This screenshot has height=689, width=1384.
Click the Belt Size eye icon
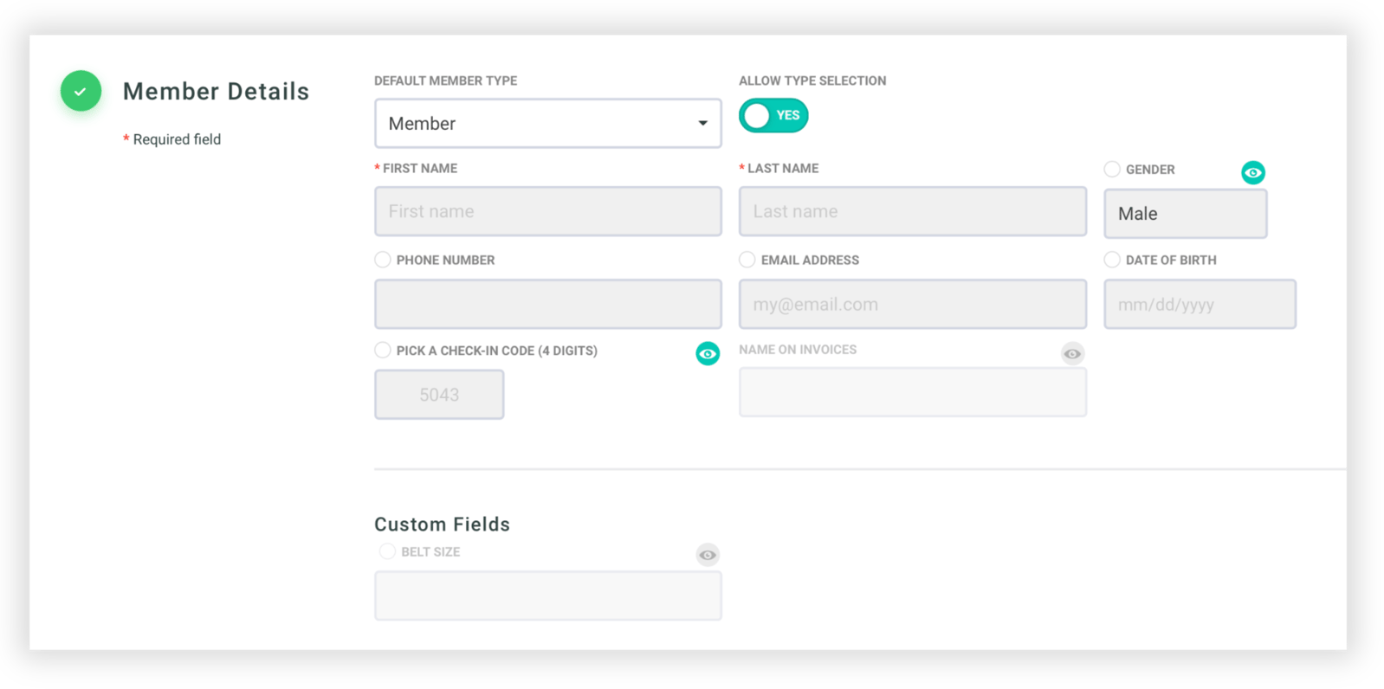708,555
